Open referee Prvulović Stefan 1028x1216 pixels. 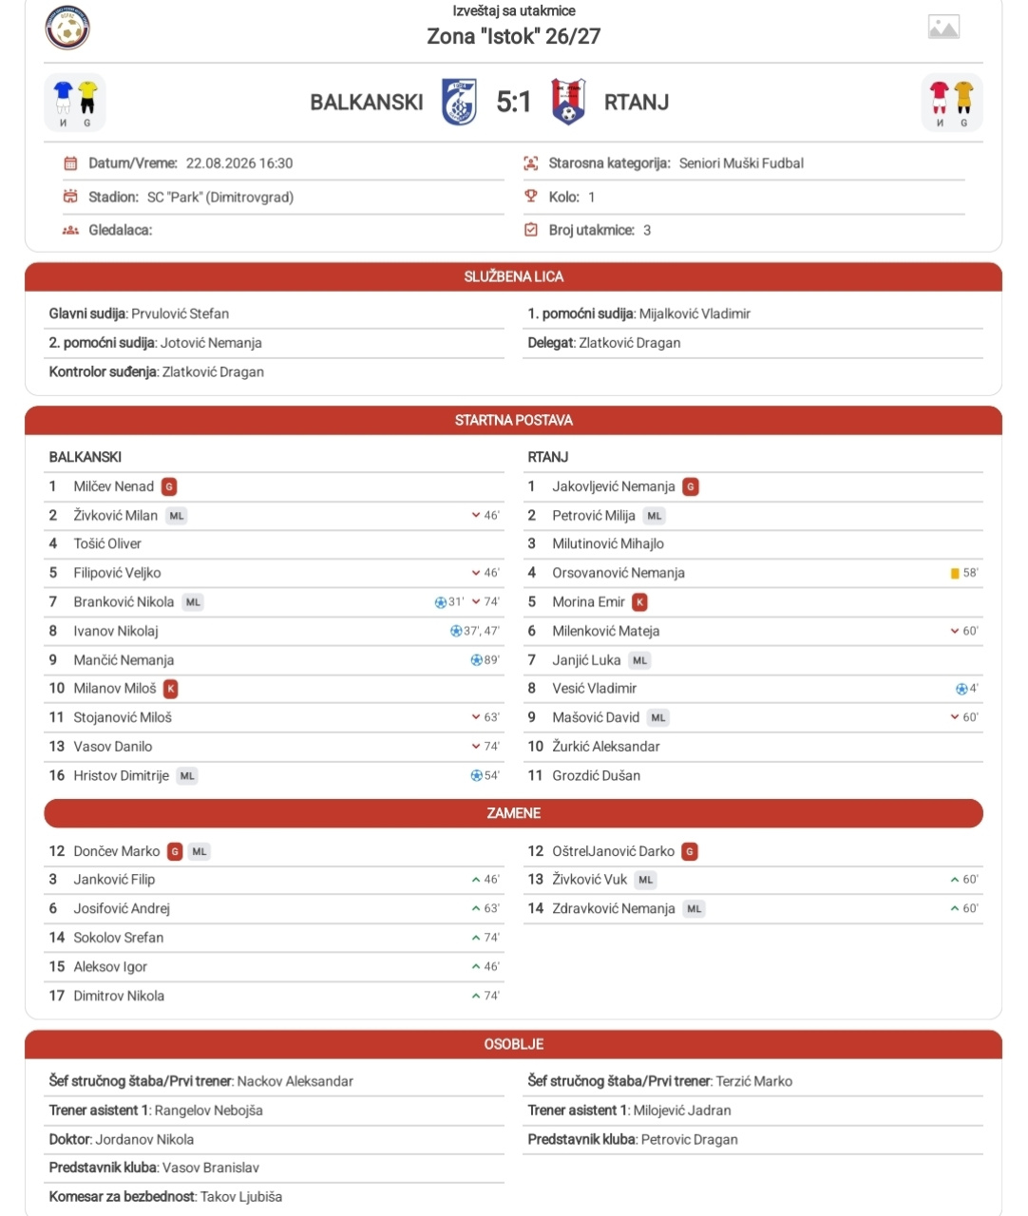tap(180, 313)
